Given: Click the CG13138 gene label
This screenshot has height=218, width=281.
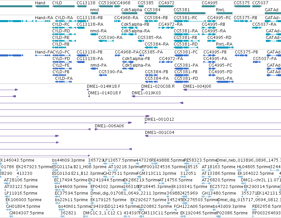Looking at the screenshot, I should [x=86, y=3].
